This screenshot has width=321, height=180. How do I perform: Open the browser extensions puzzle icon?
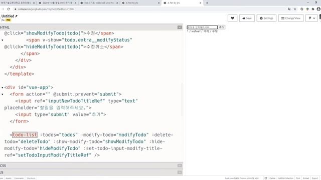(x=313, y=9)
